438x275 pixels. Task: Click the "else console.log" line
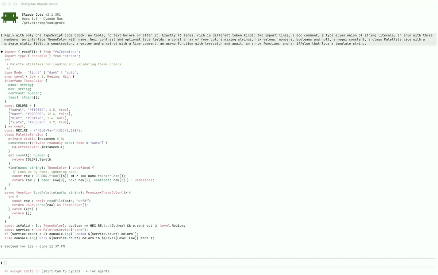(79, 238)
